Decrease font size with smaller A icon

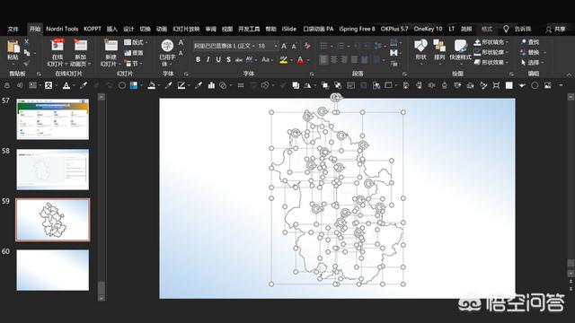pos(294,47)
